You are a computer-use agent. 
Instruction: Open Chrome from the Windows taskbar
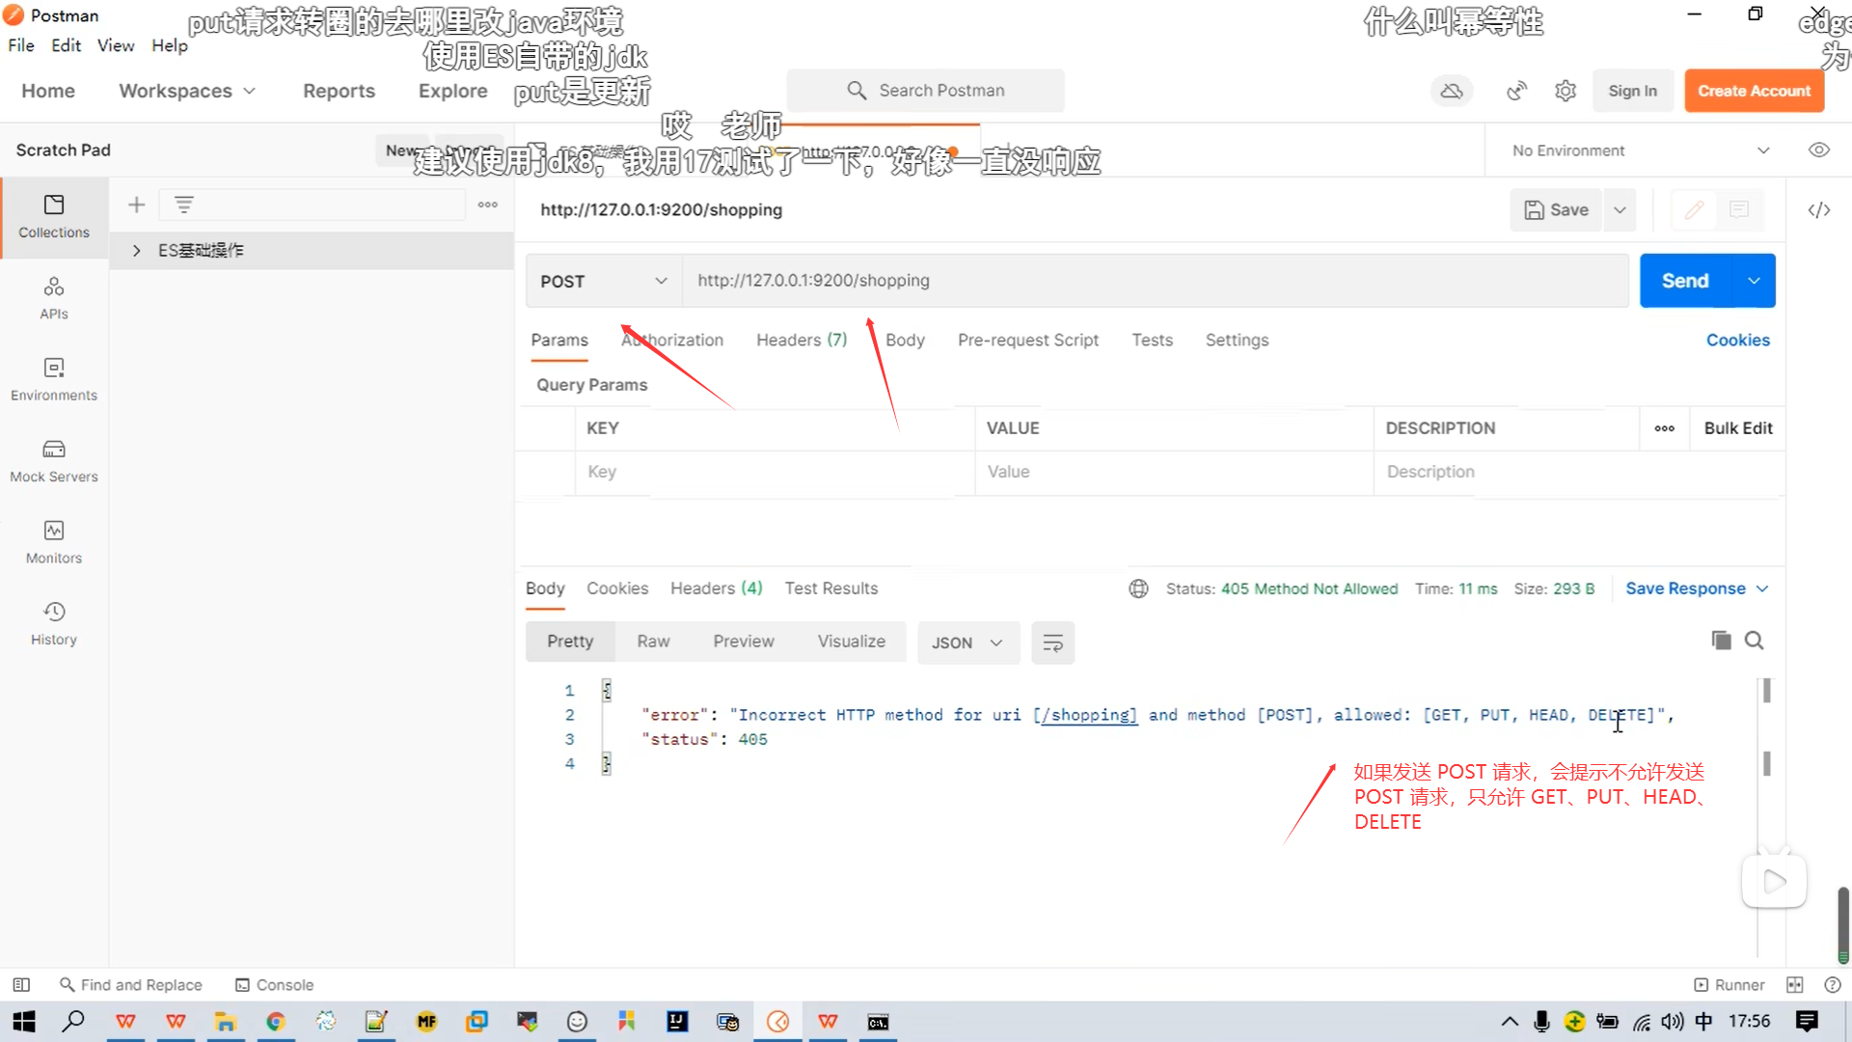pos(276,1022)
